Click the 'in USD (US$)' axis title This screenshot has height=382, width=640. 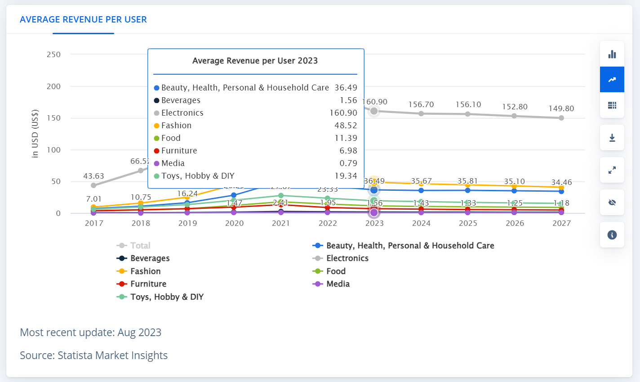(x=35, y=134)
